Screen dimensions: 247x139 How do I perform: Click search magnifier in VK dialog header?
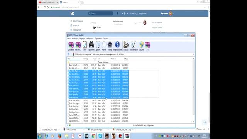[135, 23]
